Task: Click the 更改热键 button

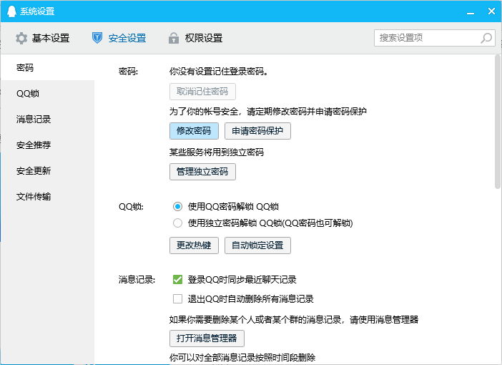Action: click(194, 245)
